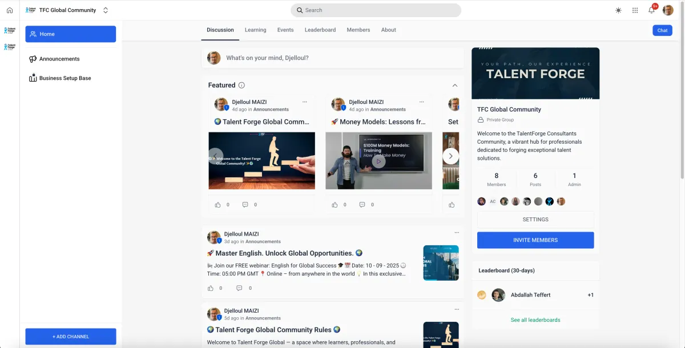The image size is (685, 348).
Task: Open user profile avatar in top bar
Action: pos(668,10)
